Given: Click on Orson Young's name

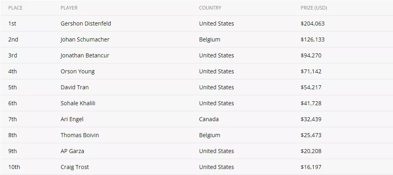Looking at the screenshot, I should [78, 71].
